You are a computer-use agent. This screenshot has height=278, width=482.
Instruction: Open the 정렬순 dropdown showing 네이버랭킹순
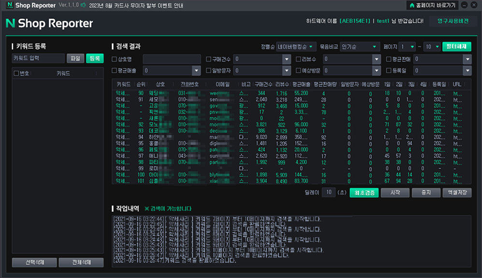(296, 47)
